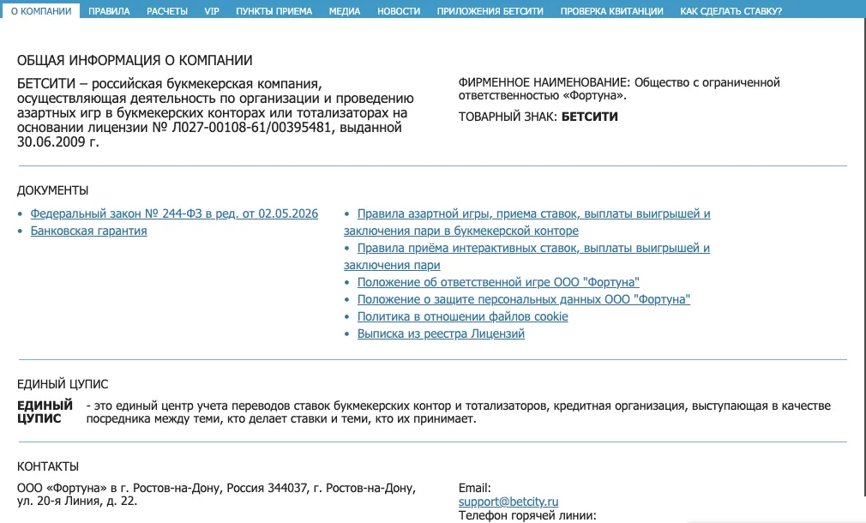
Task: Click the ТОВАРНЫЙ ЗНАК: БЕТСИТИ text
Action: tap(538, 117)
